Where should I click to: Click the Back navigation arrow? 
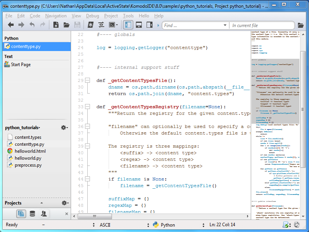[x=11, y=25]
